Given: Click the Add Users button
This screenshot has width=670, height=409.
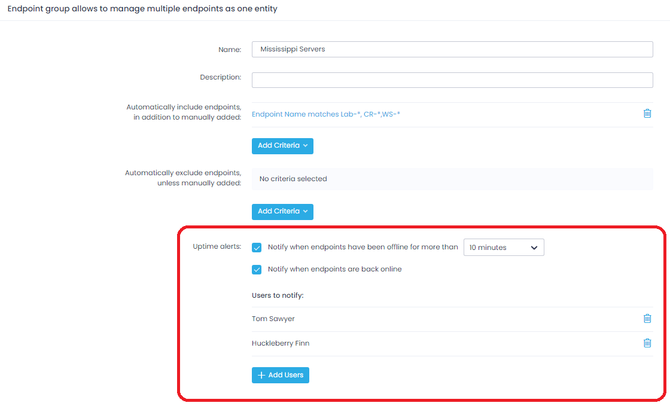Looking at the screenshot, I should coord(280,375).
